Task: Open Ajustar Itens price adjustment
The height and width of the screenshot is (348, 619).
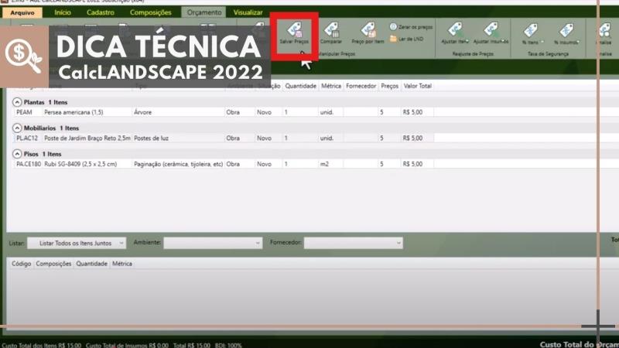Action: tap(454, 32)
